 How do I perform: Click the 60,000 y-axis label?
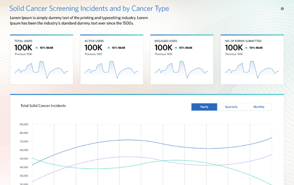click(24, 150)
